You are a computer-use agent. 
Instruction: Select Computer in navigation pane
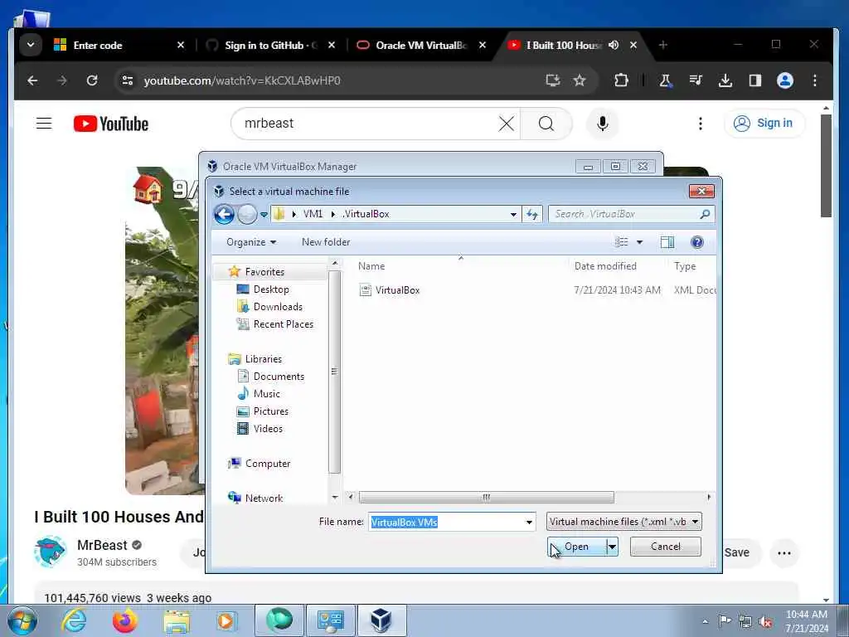pos(268,463)
